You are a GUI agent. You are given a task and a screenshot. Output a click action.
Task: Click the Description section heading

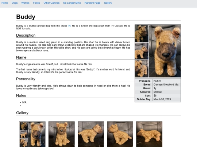pyautogui.click(x=26, y=35)
